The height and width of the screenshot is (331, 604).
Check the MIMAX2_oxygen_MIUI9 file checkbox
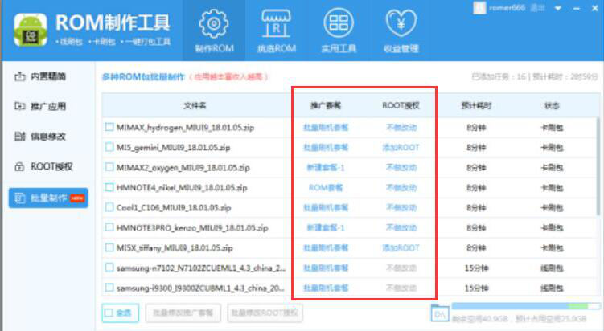coord(109,167)
